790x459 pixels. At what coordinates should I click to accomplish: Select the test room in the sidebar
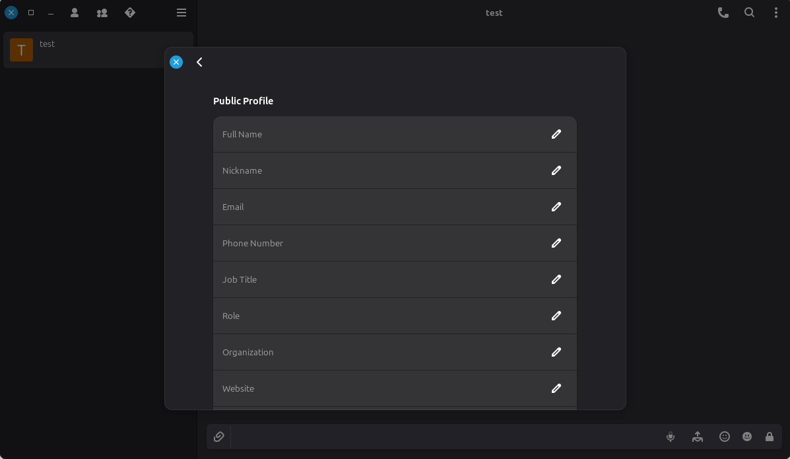(x=98, y=50)
